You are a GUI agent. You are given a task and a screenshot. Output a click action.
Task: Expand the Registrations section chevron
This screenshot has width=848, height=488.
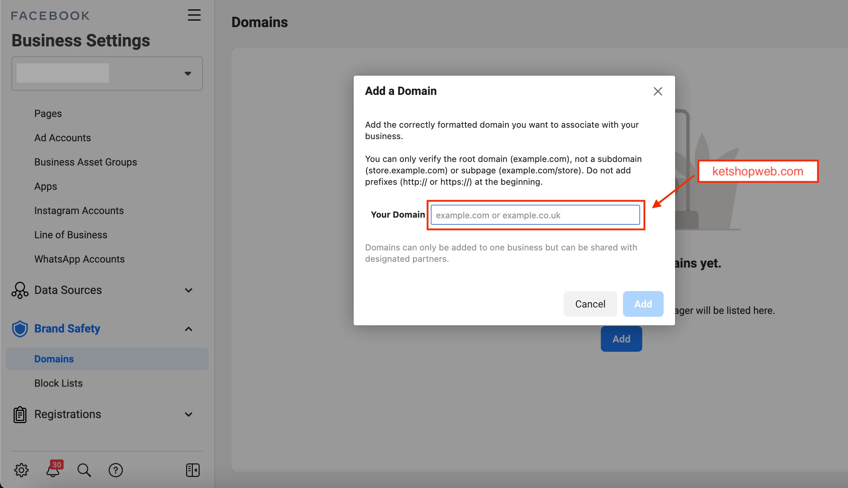189,415
